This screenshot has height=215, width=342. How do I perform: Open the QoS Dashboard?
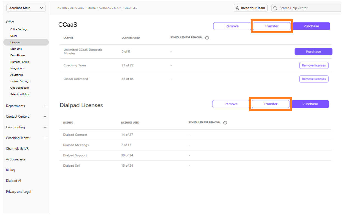(19, 88)
